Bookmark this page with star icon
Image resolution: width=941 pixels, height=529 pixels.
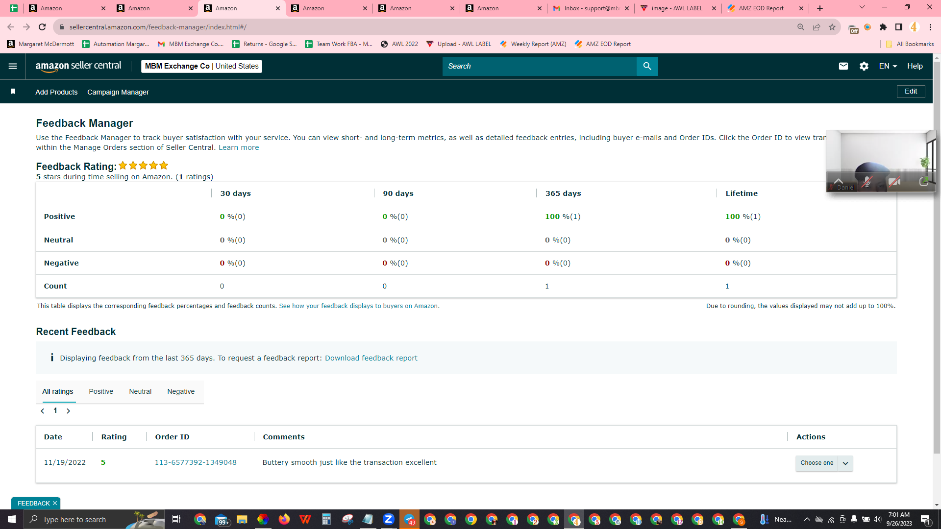(x=832, y=27)
